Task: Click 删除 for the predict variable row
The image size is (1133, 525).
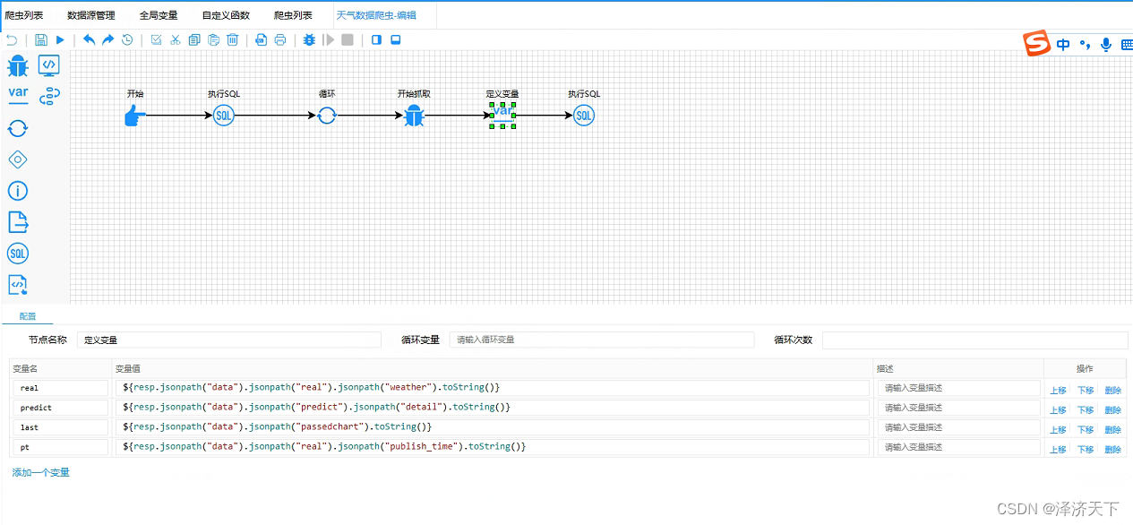Action: (1113, 410)
